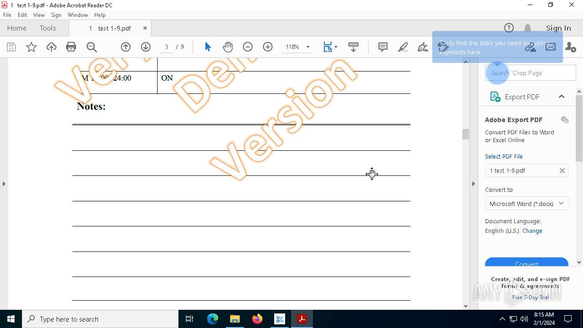
Task: Print the document
Action: point(71,47)
